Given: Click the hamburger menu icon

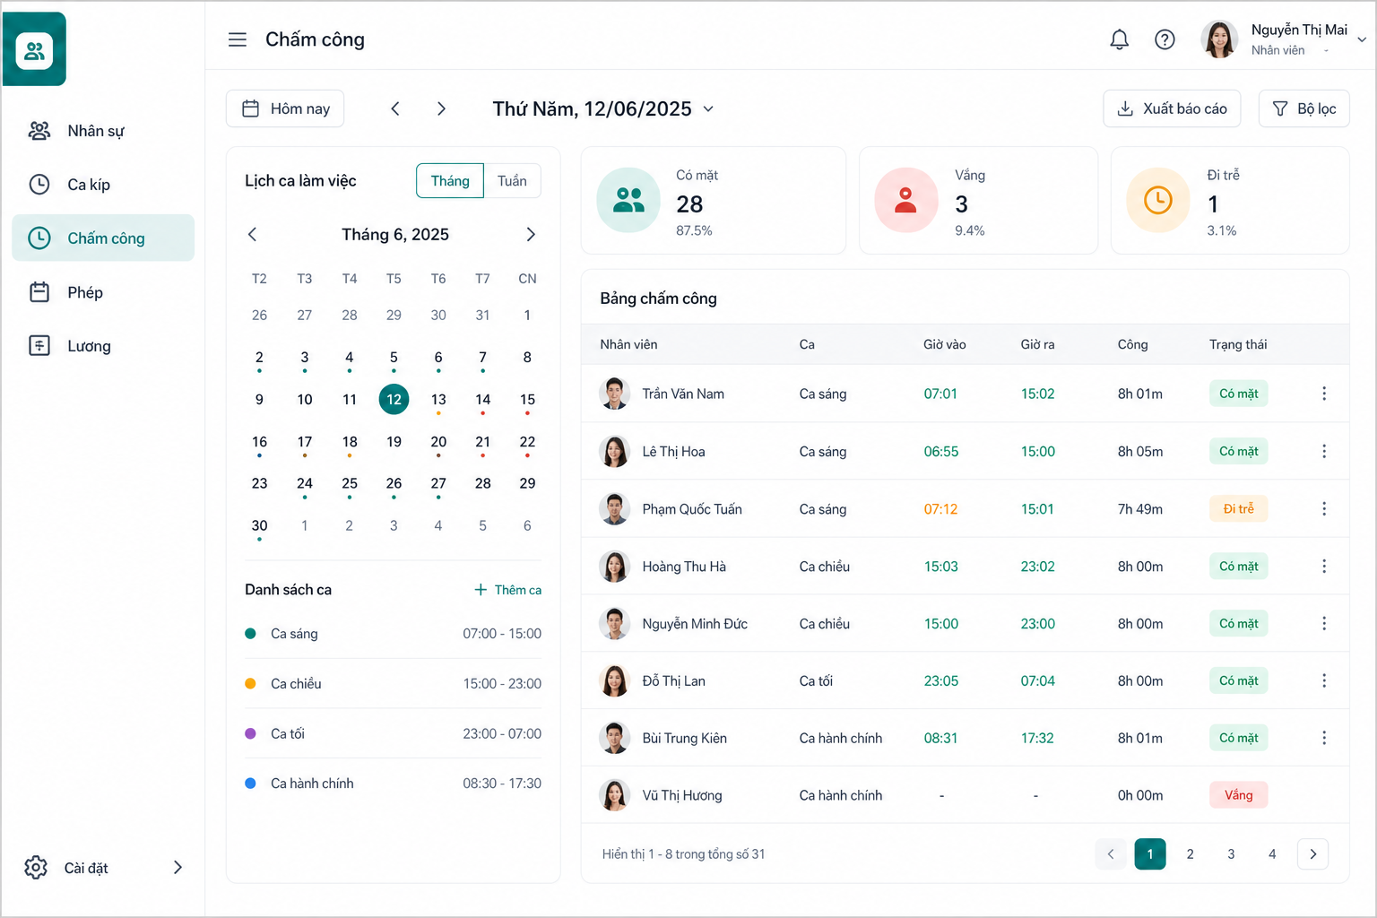Looking at the screenshot, I should [238, 39].
